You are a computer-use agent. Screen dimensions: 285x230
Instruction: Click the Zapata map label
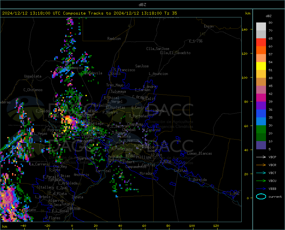[78, 197]
